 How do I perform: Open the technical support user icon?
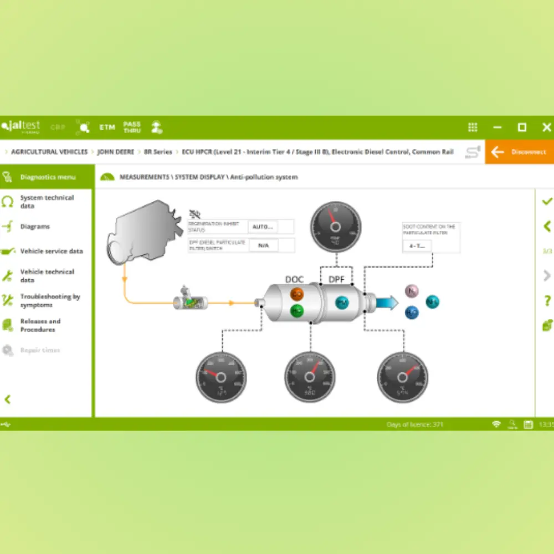tap(157, 127)
